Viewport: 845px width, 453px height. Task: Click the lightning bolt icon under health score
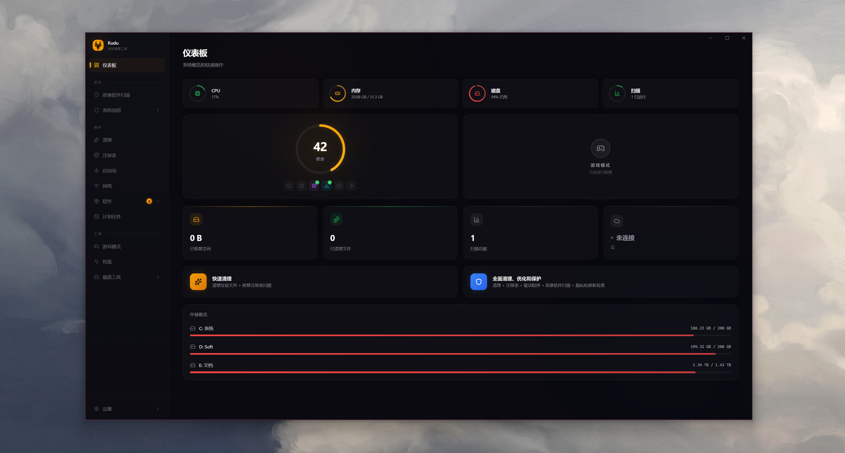352,186
